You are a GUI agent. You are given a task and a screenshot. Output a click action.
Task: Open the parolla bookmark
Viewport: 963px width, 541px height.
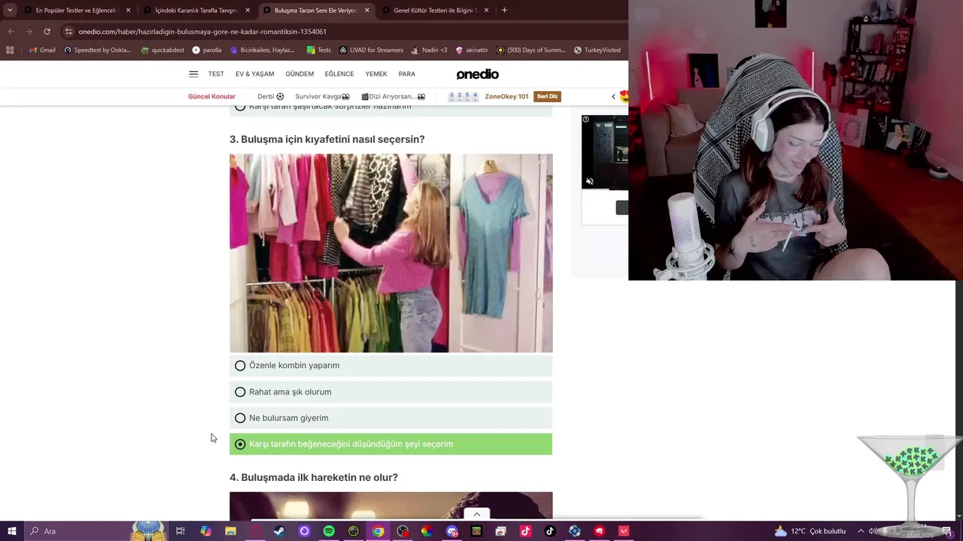pos(207,50)
